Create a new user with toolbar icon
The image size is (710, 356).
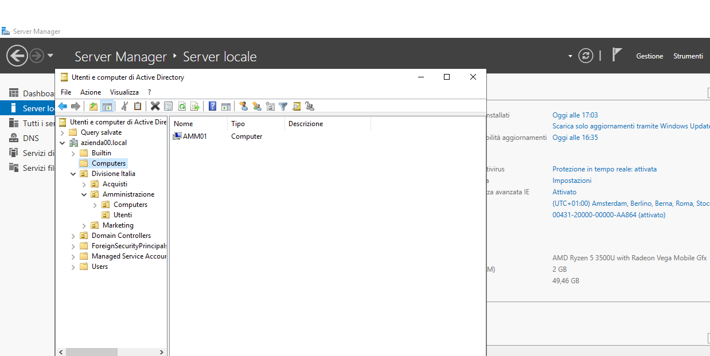[243, 106]
